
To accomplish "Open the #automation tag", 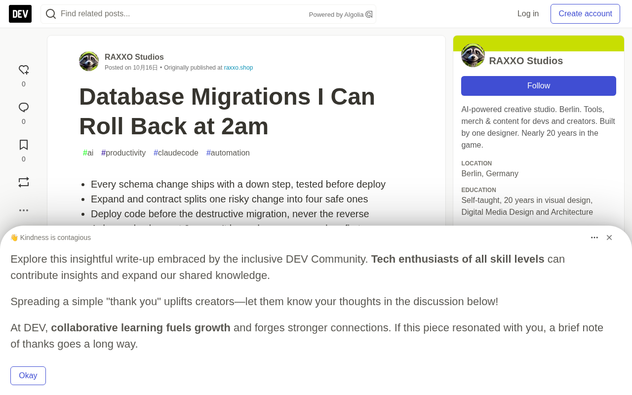I will [x=228, y=153].
